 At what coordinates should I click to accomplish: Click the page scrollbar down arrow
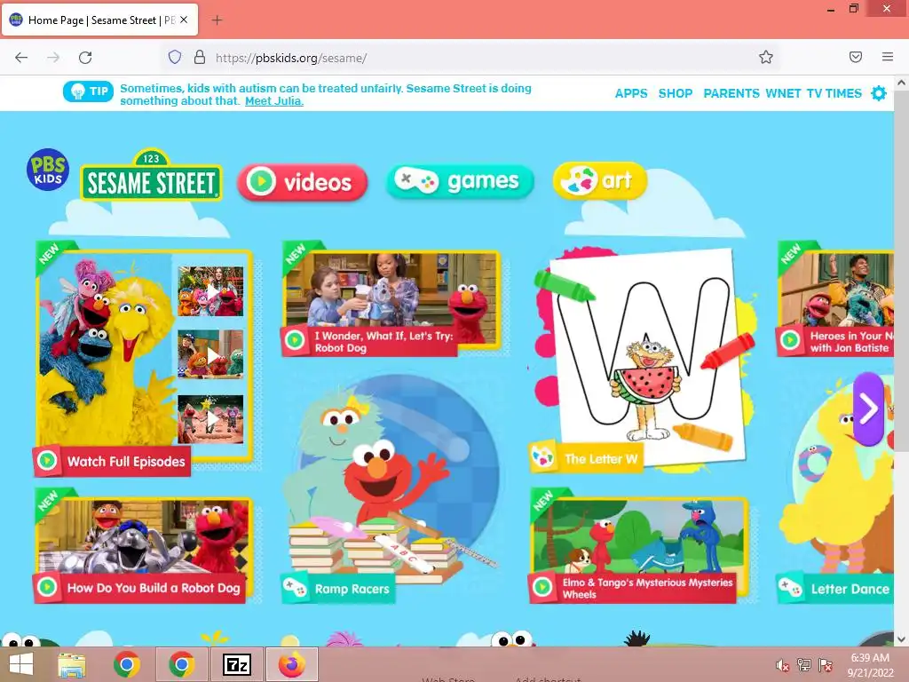point(902,639)
